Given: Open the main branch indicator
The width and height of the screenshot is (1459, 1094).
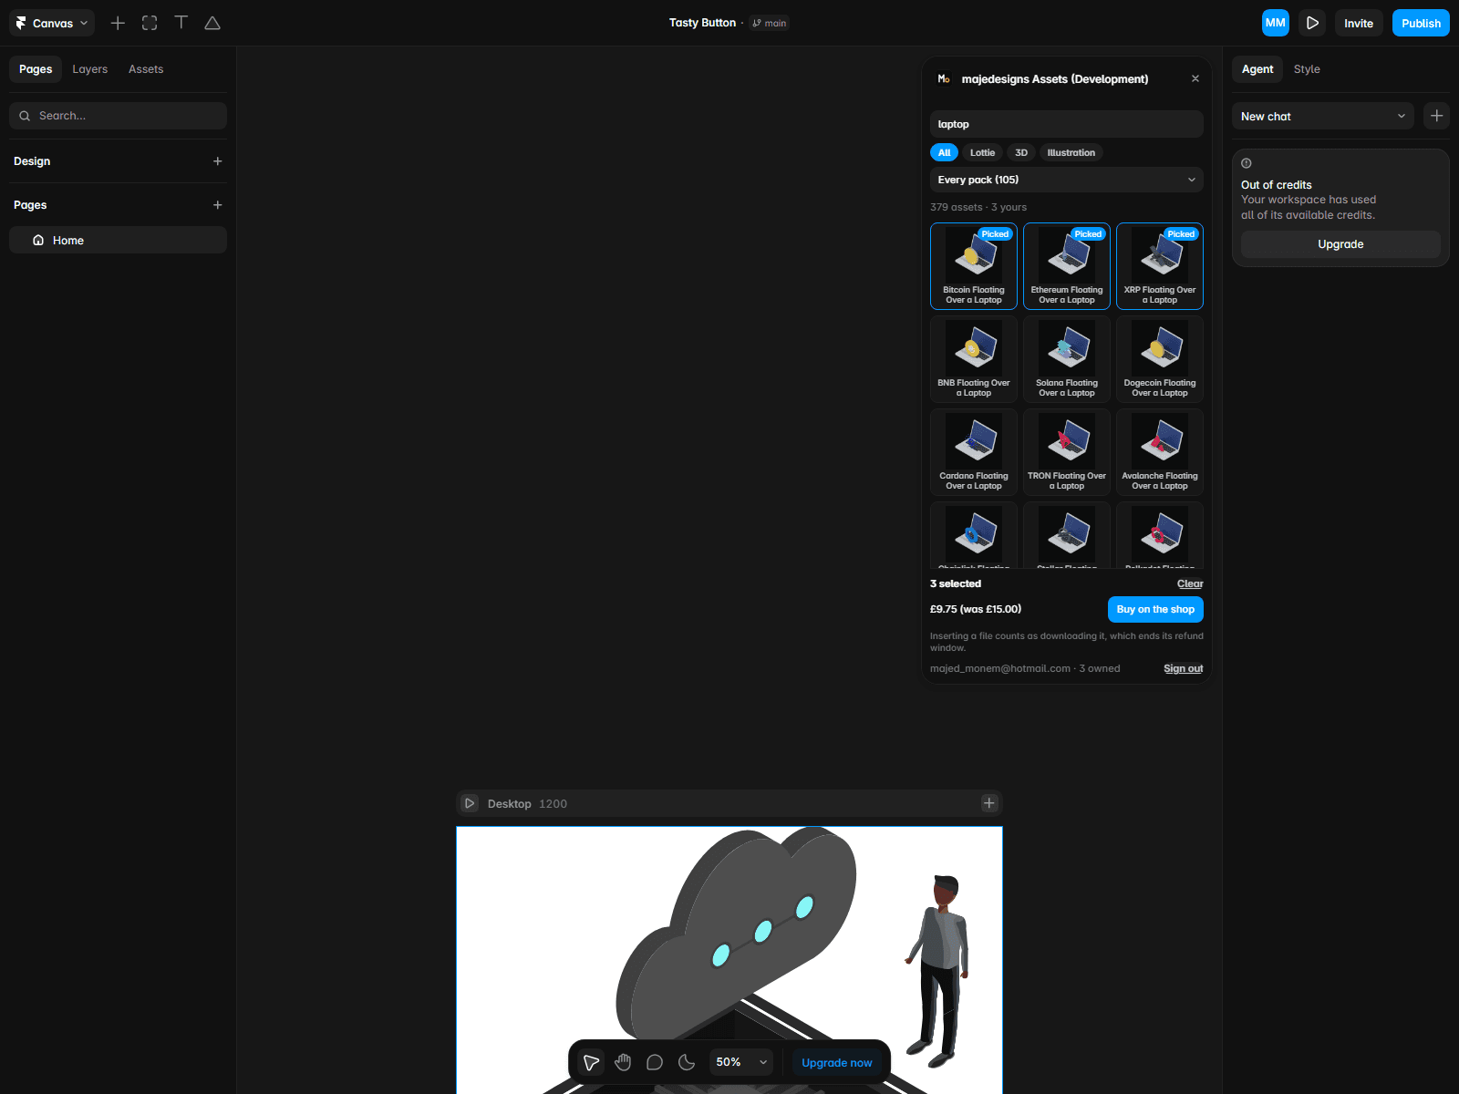Looking at the screenshot, I should (x=770, y=23).
